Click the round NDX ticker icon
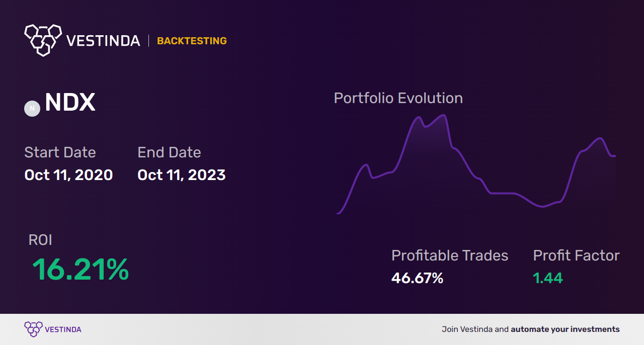Viewport: 644px width, 345px height. pyautogui.click(x=32, y=108)
